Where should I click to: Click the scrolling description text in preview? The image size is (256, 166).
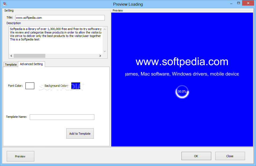click(x=182, y=74)
